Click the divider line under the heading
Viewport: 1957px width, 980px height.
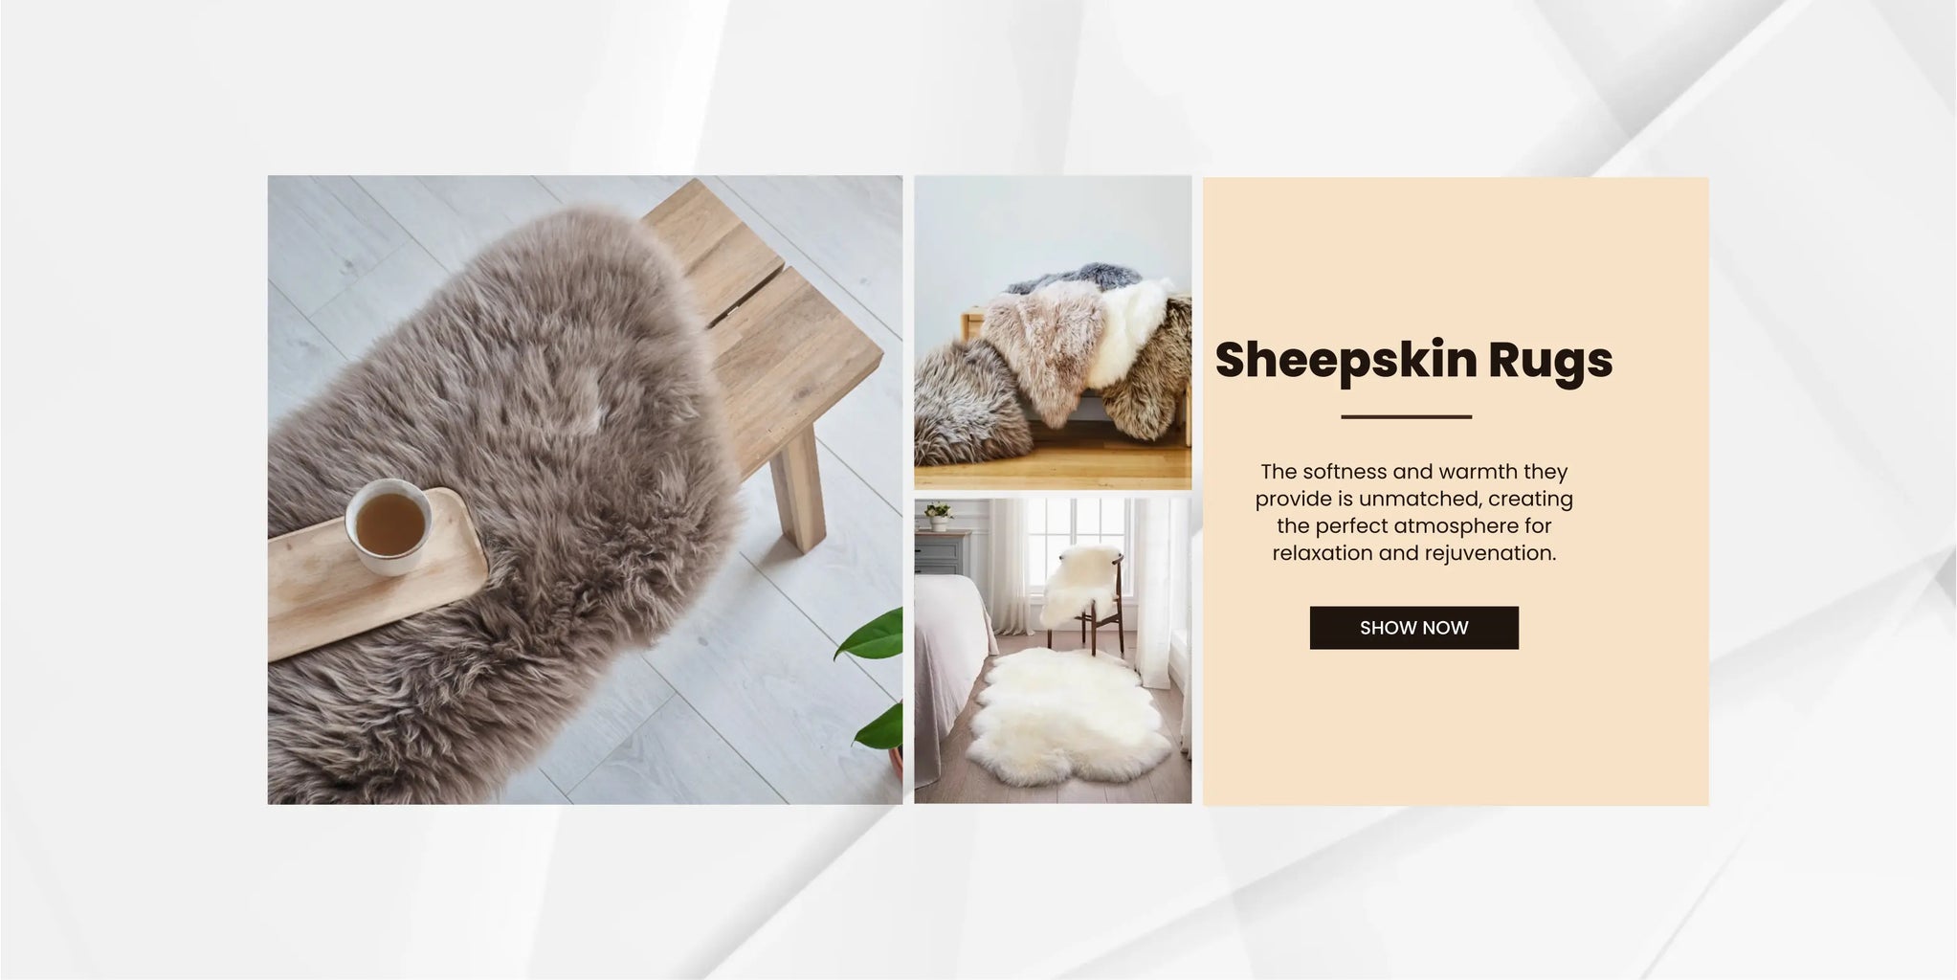pyautogui.click(x=1406, y=417)
